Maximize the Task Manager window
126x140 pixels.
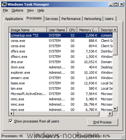[x=116, y=4]
